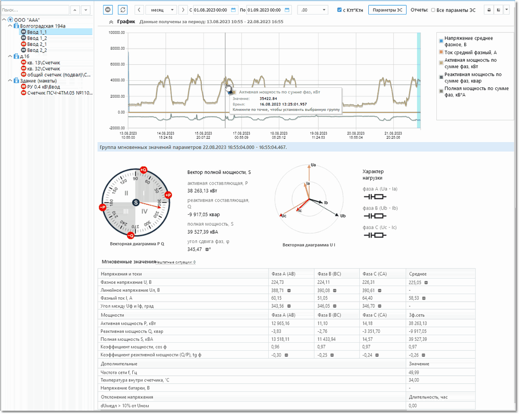
Task: Click the refresh data icon
Action: click(123, 10)
